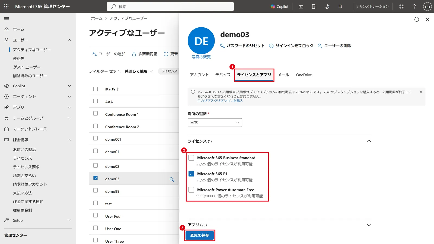Viewport: 434px width, 244px height.
Task: Expand the アプリ (23) section
Action: click(369, 225)
